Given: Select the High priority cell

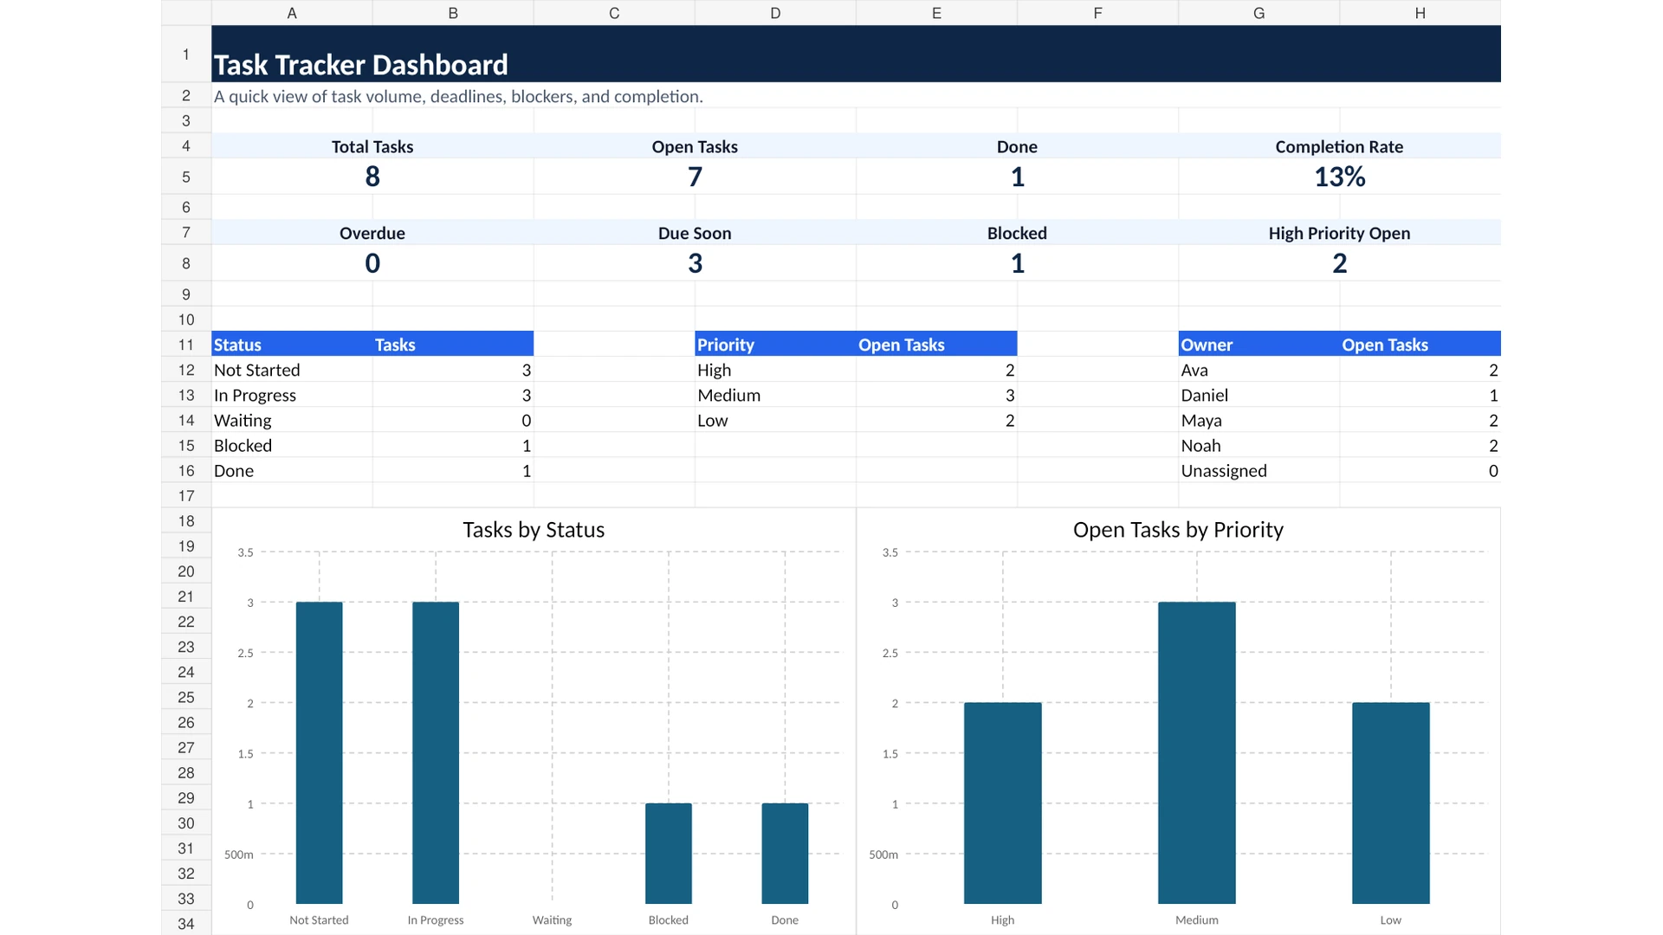Looking at the screenshot, I should [775, 370].
